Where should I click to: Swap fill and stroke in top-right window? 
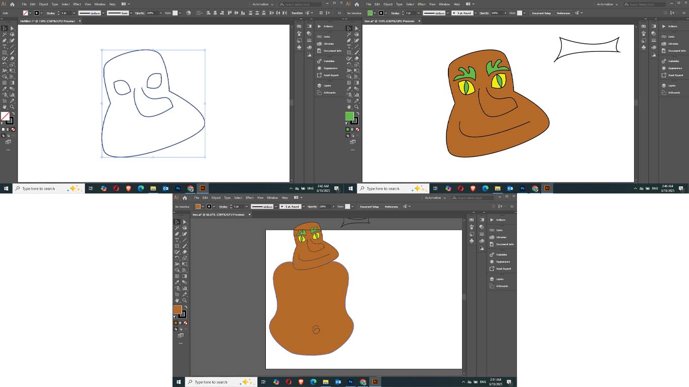point(358,113)
